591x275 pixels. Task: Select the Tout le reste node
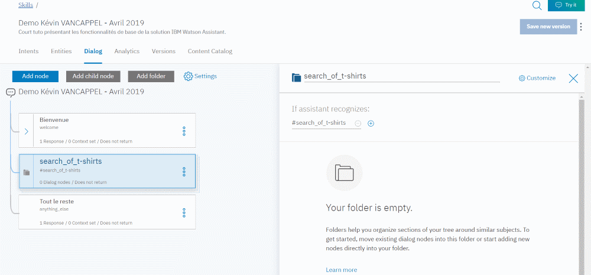[108, 212]
